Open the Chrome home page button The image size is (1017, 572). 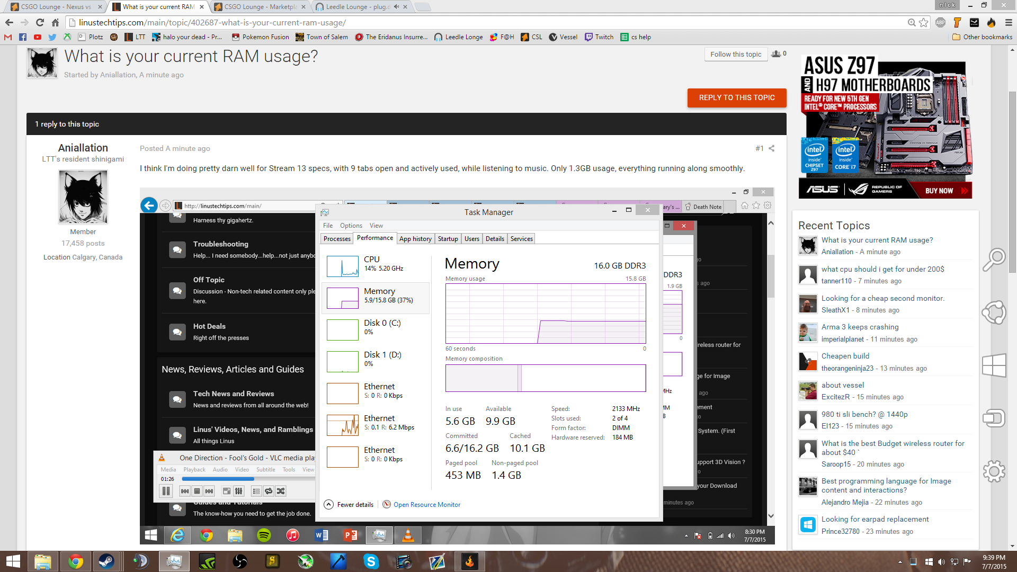click(x=55, y=22)
